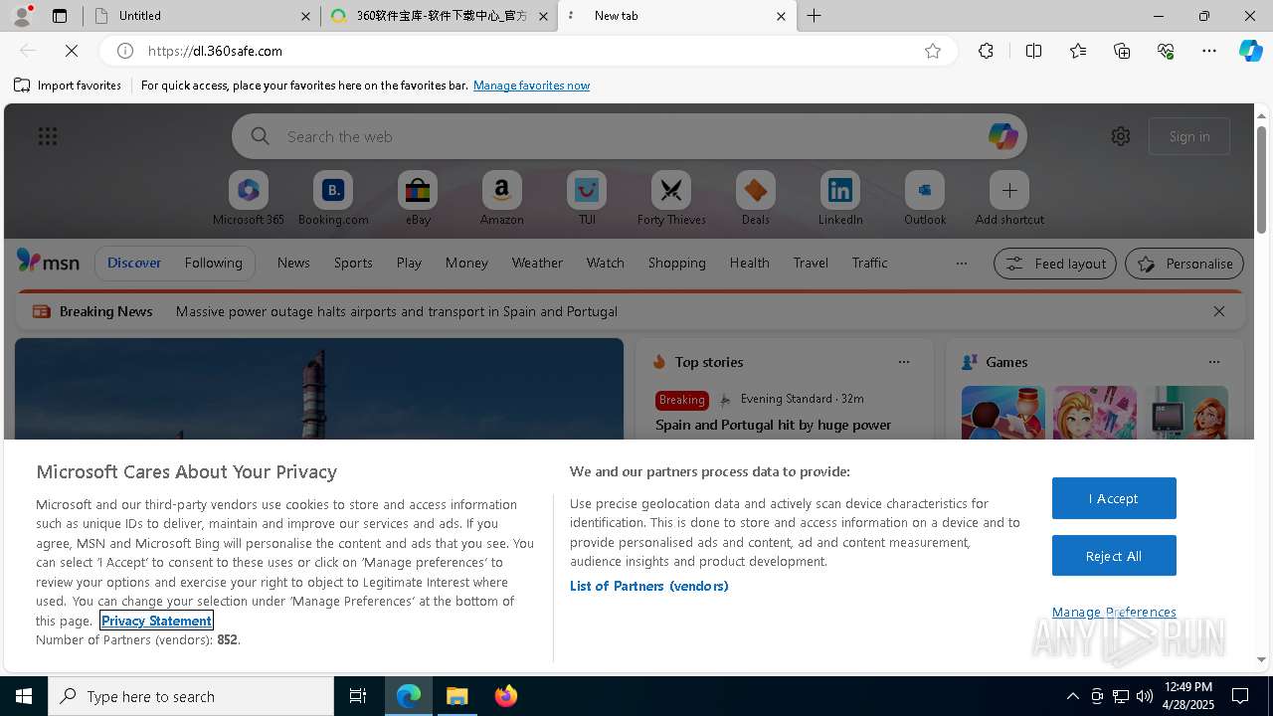Open Top stories more options ellipsis
Screen dimensions: 1273x716
(x=904, y=362)
